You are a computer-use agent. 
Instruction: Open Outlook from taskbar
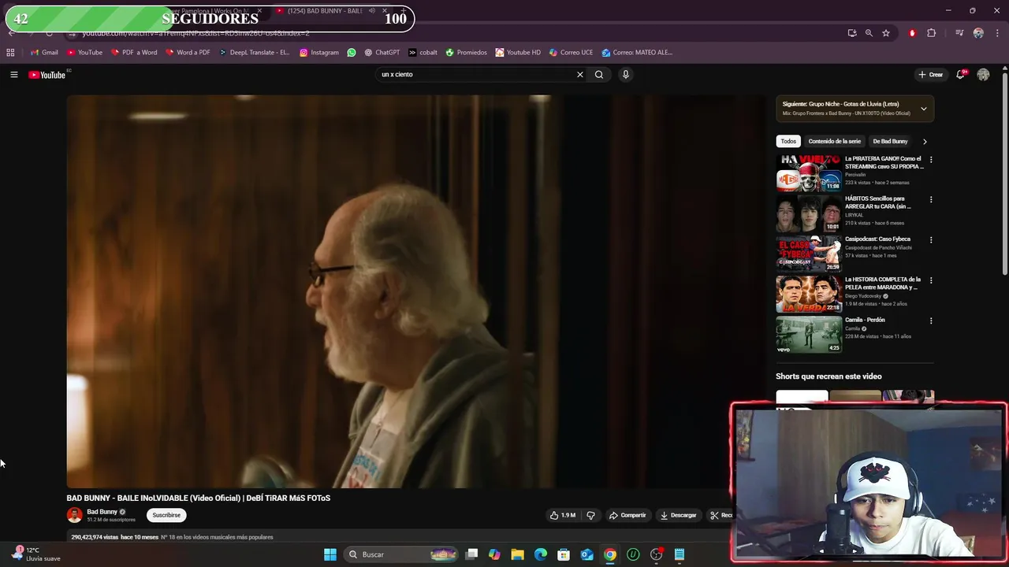click(x=586, y=554)
